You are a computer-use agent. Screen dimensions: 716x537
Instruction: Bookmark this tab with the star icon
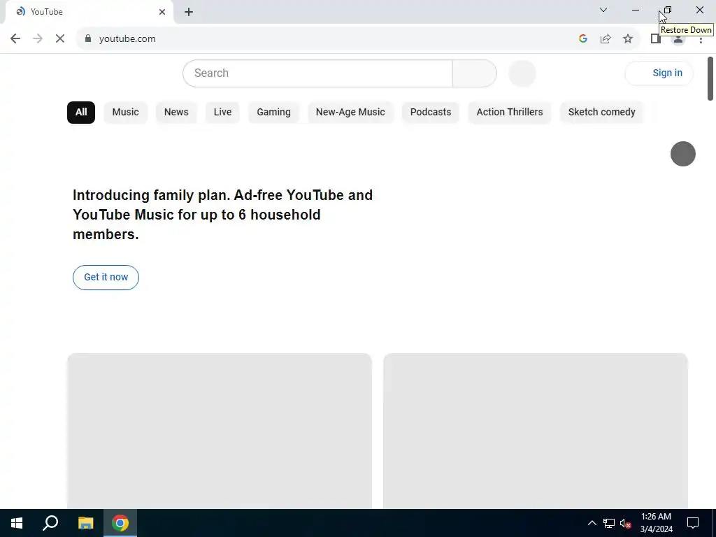tap(628, 39)
